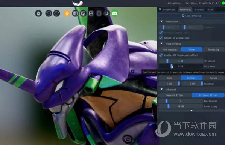This screenshot has height=145, width=225.
Task: Click the Redo circular arrow icon
Action: point(57,13)
